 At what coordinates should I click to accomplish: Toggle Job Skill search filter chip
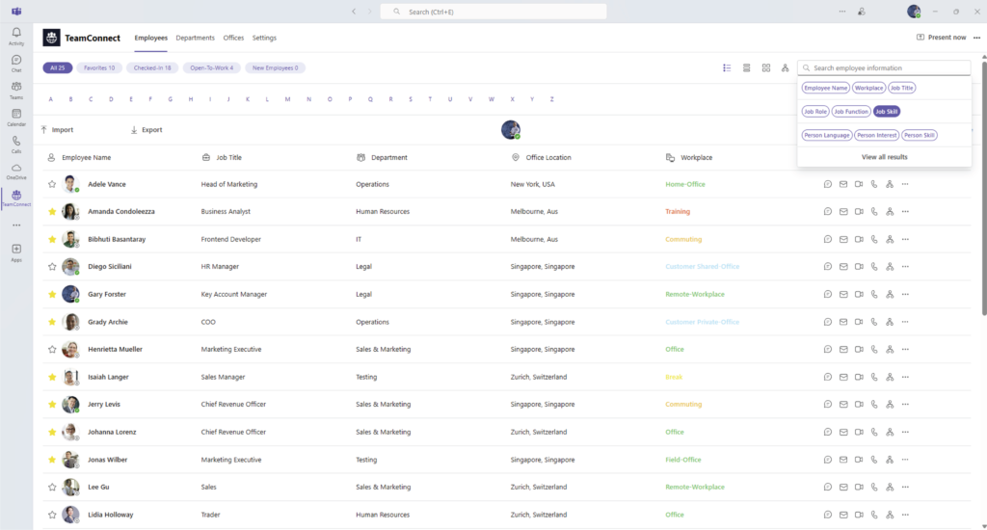pyautogui.click(x=887, y=112)
